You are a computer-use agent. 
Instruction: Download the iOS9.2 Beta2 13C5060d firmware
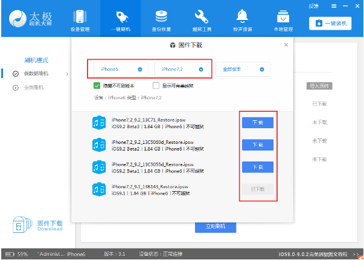coord(258,145)
